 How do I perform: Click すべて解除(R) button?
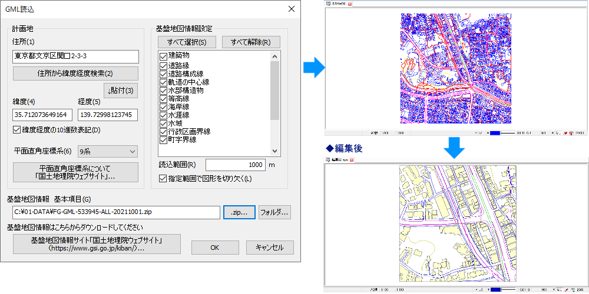coord(252,42)
